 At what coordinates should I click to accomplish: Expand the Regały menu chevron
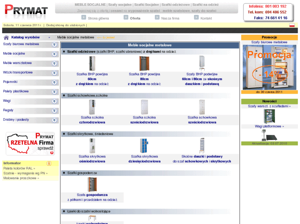(54, 111)
